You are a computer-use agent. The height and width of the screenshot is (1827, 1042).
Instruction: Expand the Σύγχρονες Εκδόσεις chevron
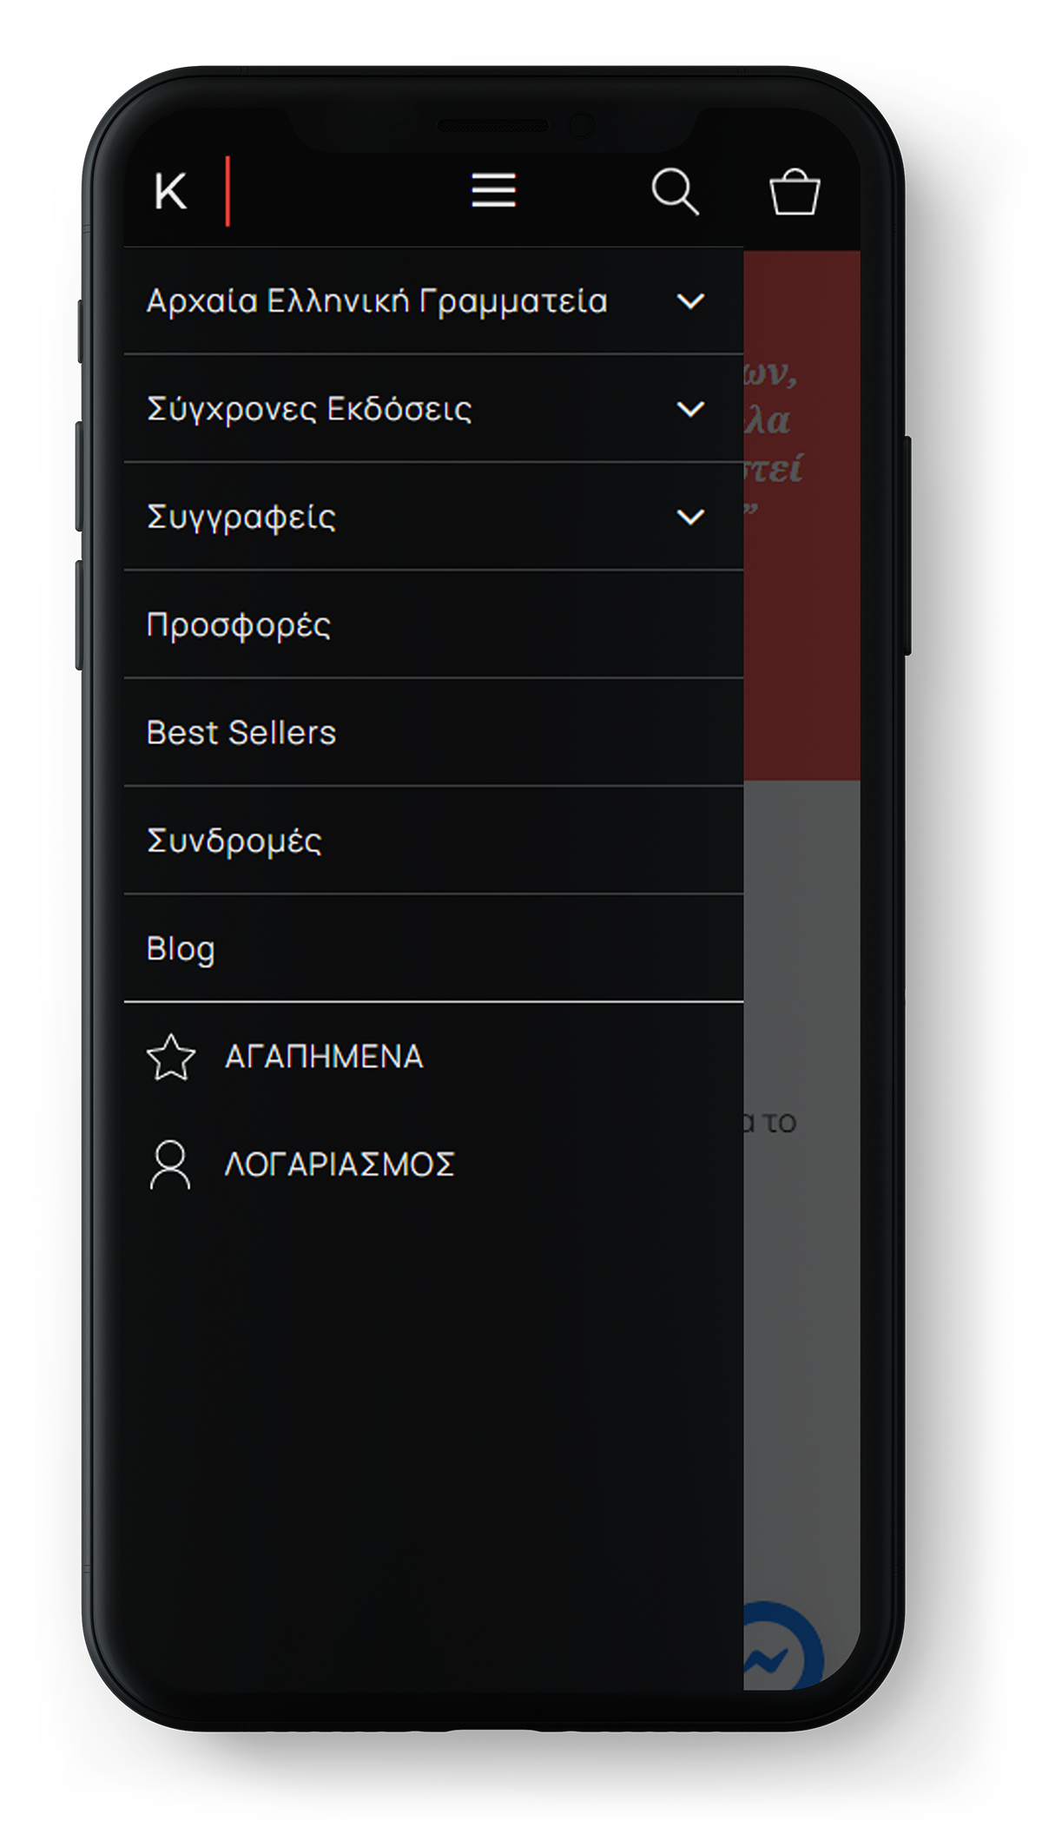click(x=690, y=409)
